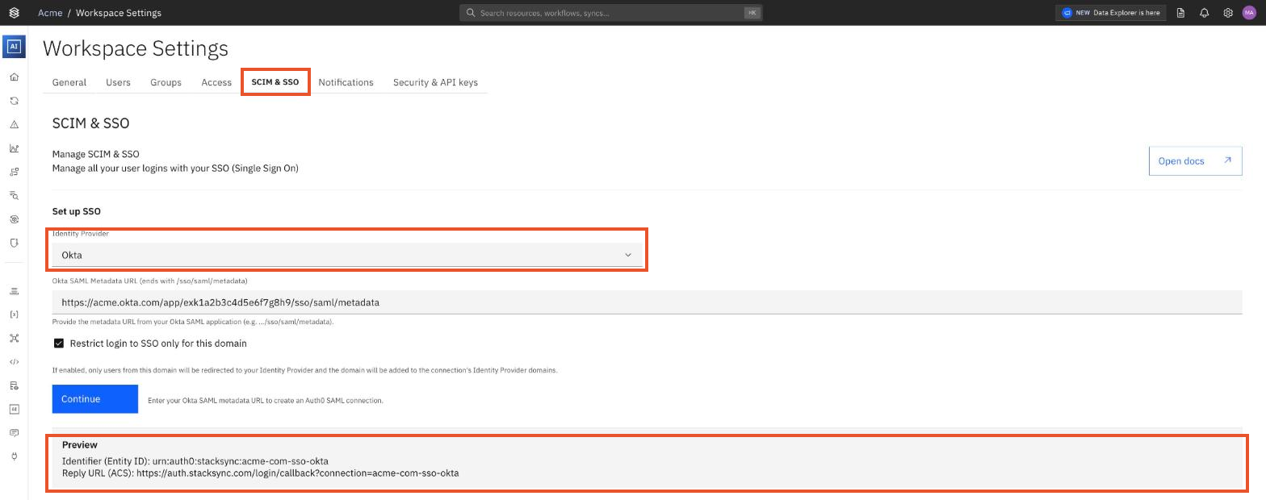
Task: Click the chevron of Identity Provider dropdown
Action: coord(628,255)
